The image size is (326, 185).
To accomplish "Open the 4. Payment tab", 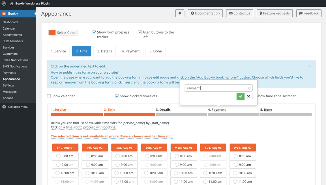I will pos(130,51).
